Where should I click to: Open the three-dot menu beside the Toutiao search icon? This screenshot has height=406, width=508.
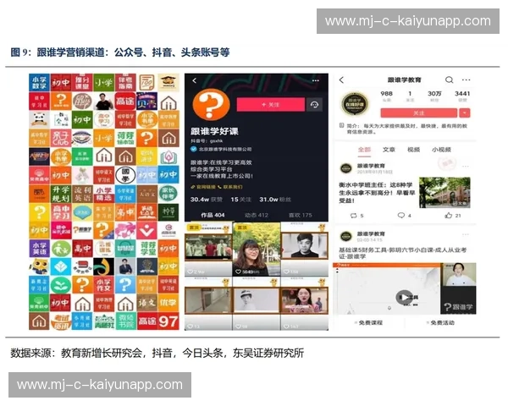click(467, 80)
